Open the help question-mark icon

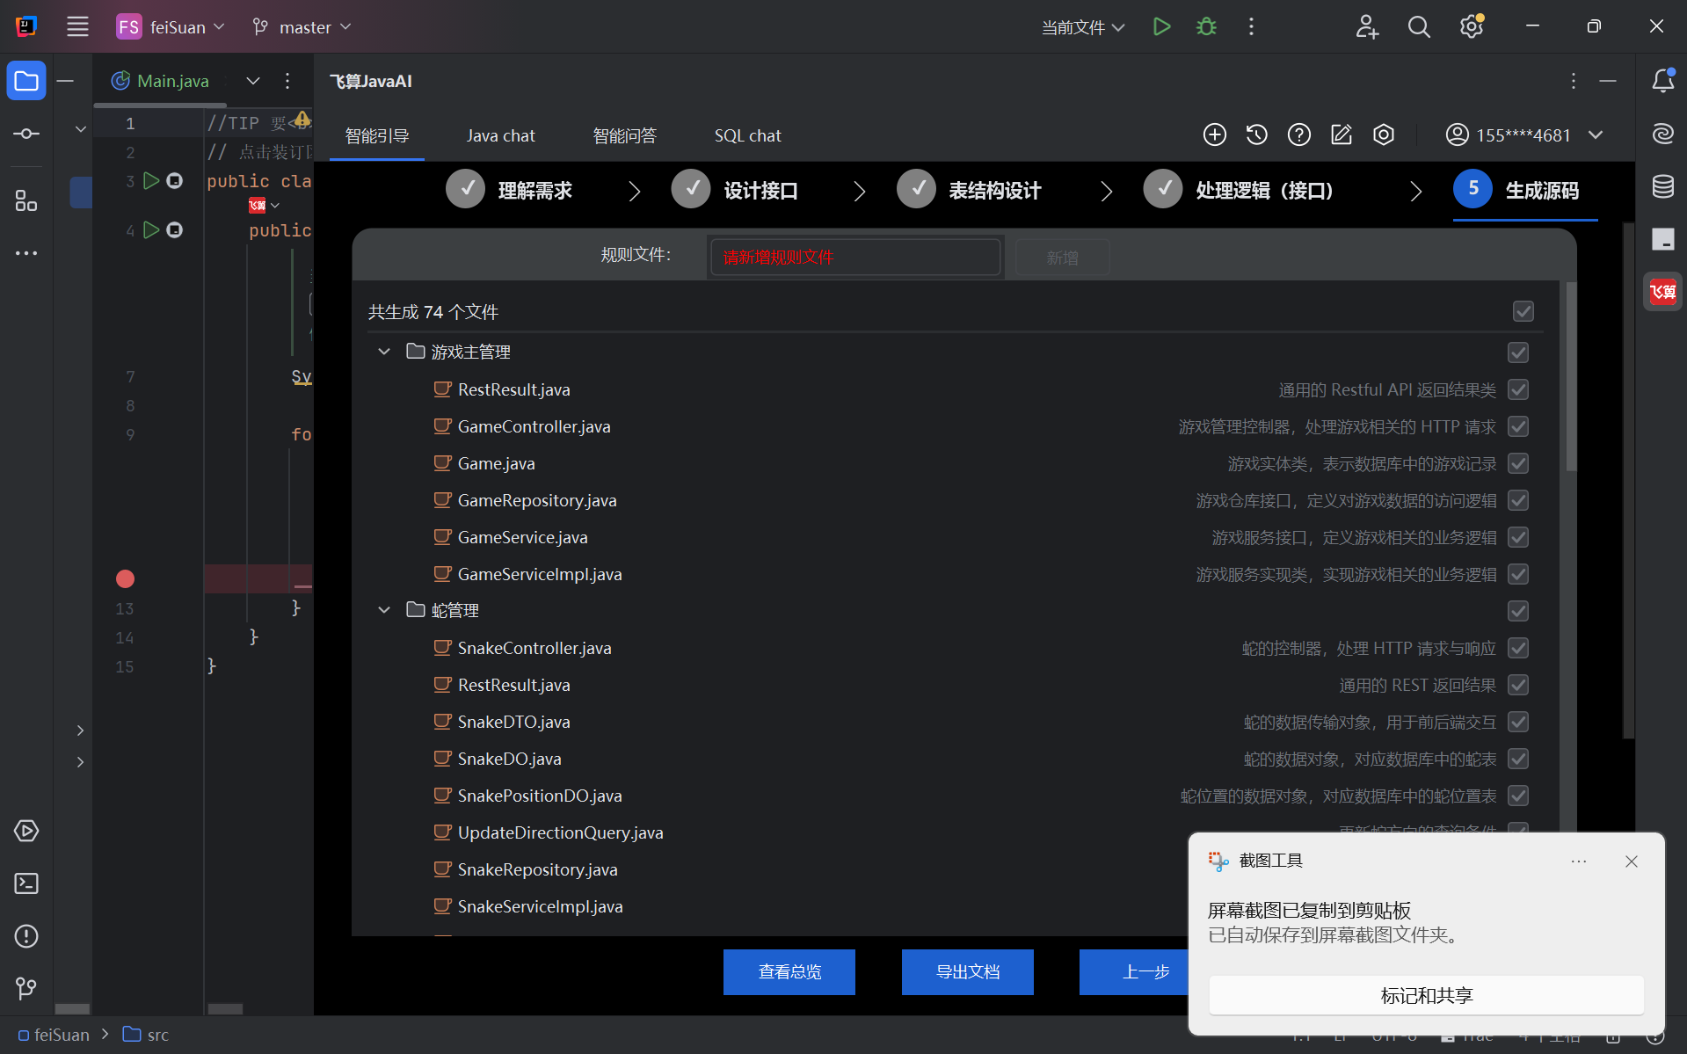1299,134
